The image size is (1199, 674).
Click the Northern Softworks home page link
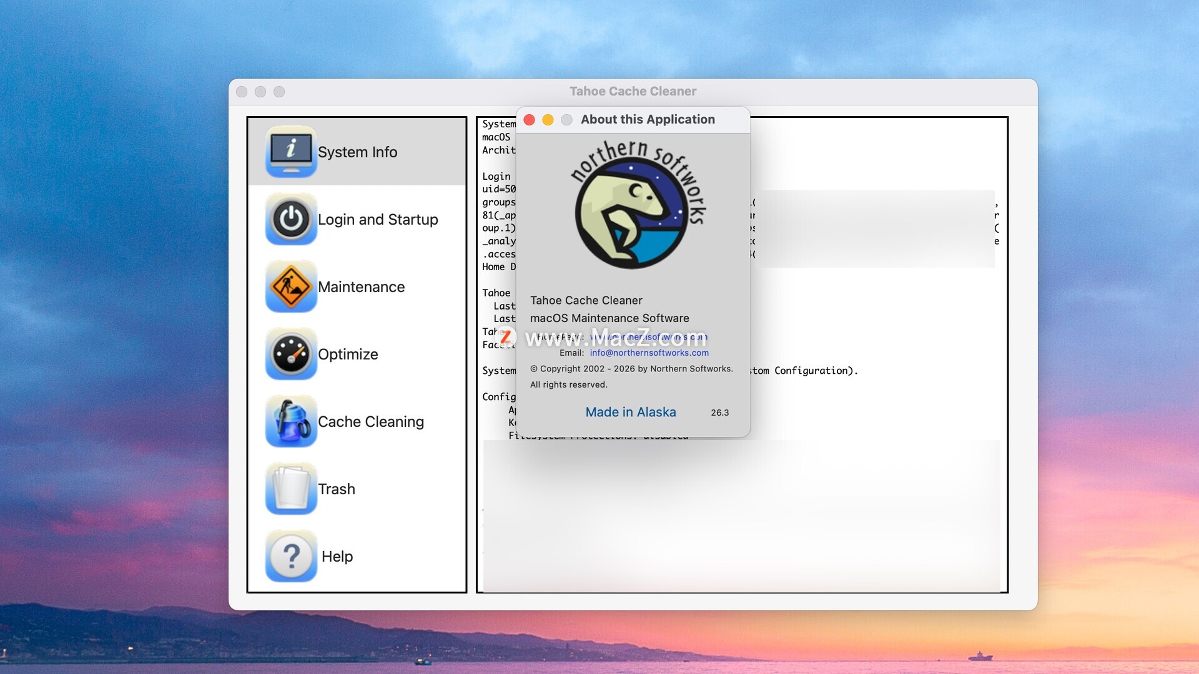(648, 337)
